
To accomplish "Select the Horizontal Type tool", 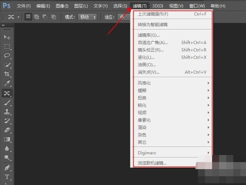I will 7,177.
